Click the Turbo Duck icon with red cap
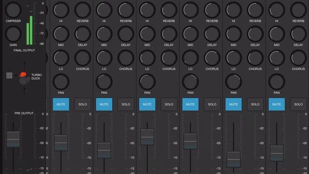The height and width of the screenshot is (174, 309). [x=24, y=78]
